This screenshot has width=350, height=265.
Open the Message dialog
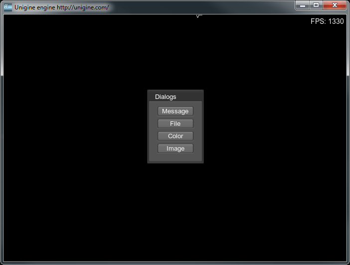coord(175,111)
